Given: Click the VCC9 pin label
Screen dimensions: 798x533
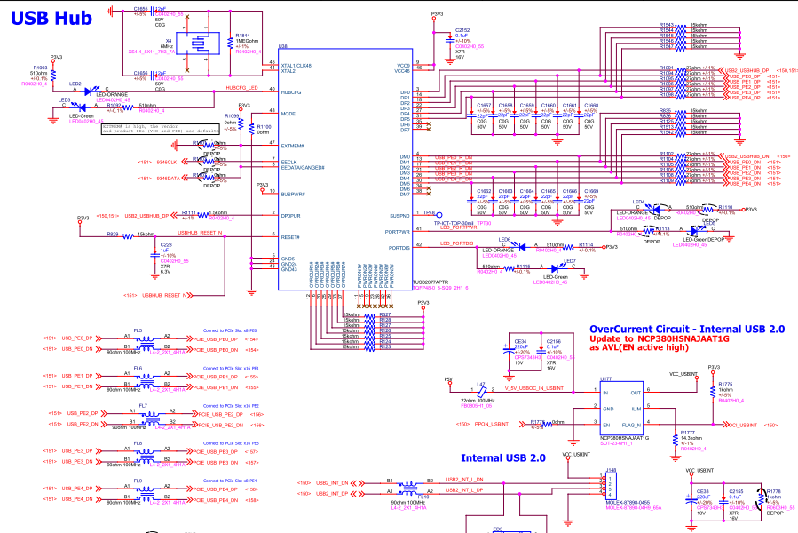Looking at the screenshot, I should point(403,66).
